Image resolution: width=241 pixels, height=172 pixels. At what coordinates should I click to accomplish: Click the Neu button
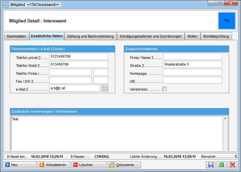coord(20,165)
